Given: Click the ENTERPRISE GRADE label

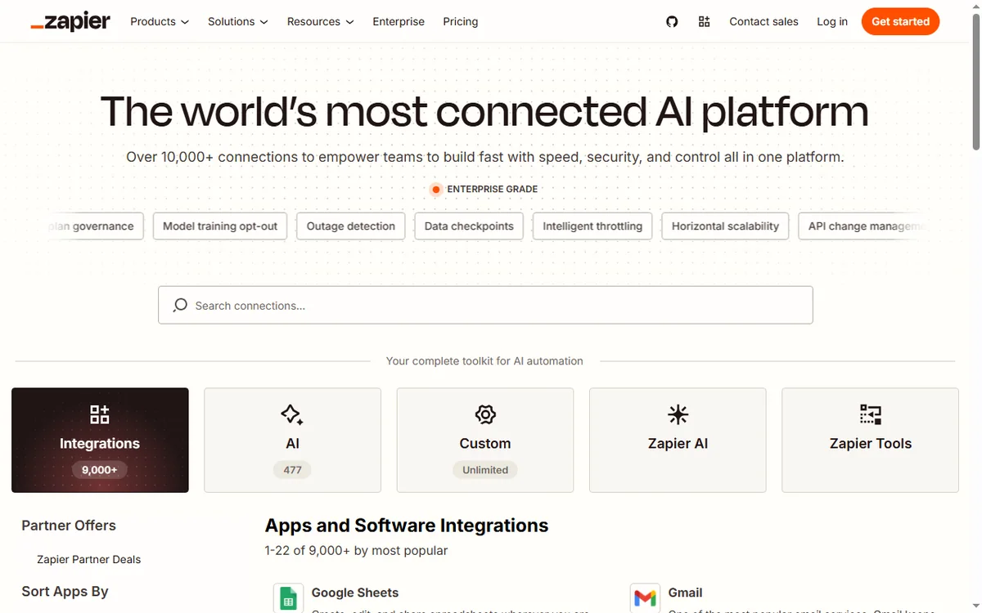Looking at the screenshot, I should 493,190.
